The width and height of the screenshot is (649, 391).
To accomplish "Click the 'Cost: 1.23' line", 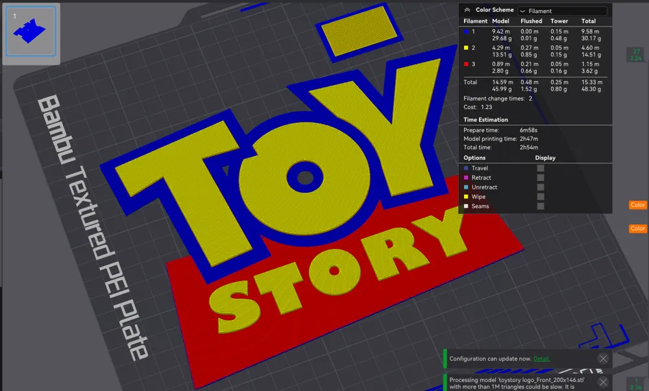I will tap(478, 107).
